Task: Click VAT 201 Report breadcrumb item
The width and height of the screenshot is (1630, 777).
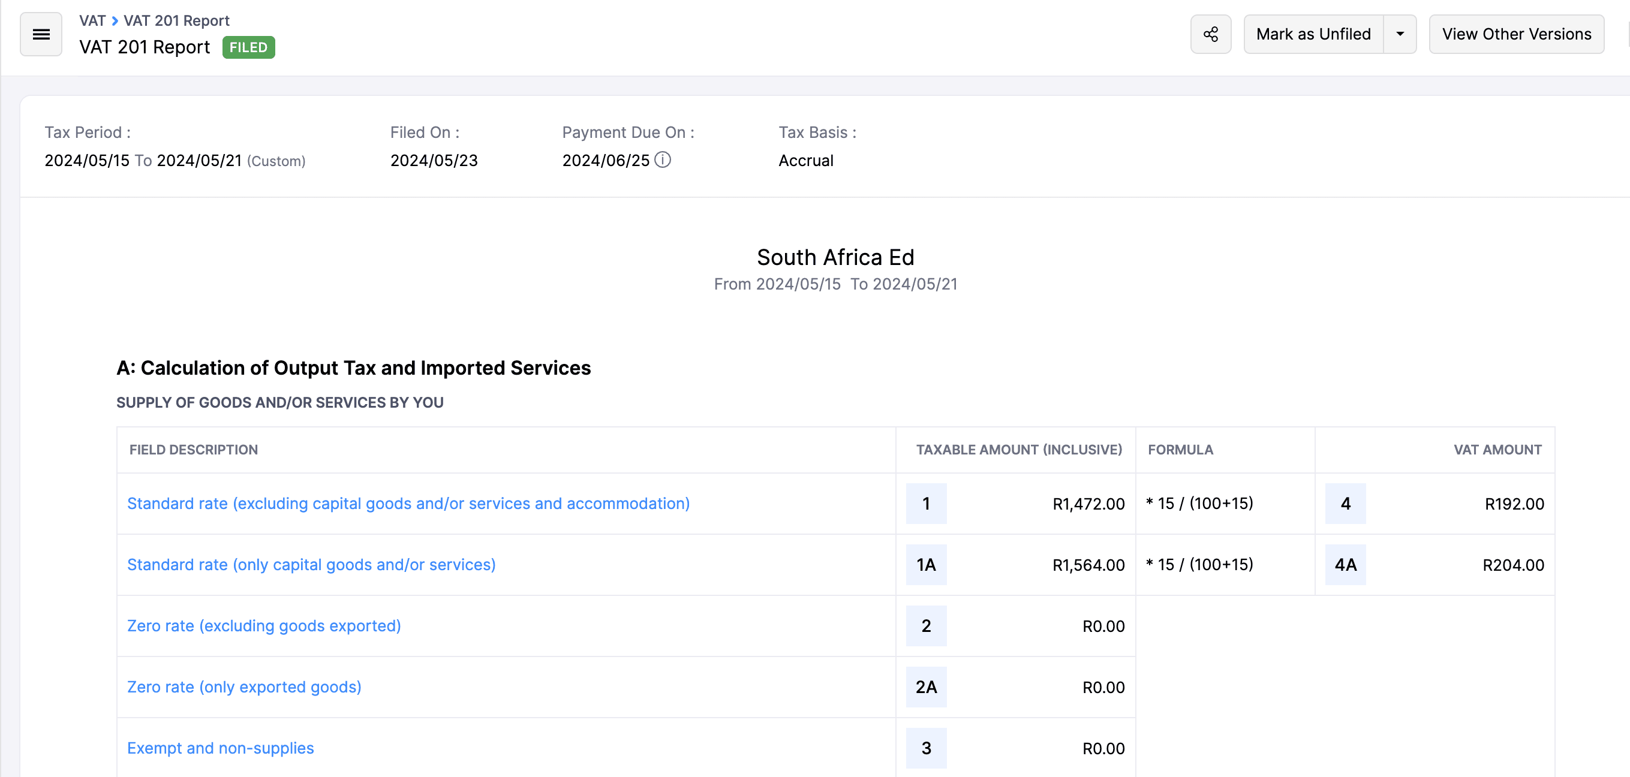Action: coord(176,21)
